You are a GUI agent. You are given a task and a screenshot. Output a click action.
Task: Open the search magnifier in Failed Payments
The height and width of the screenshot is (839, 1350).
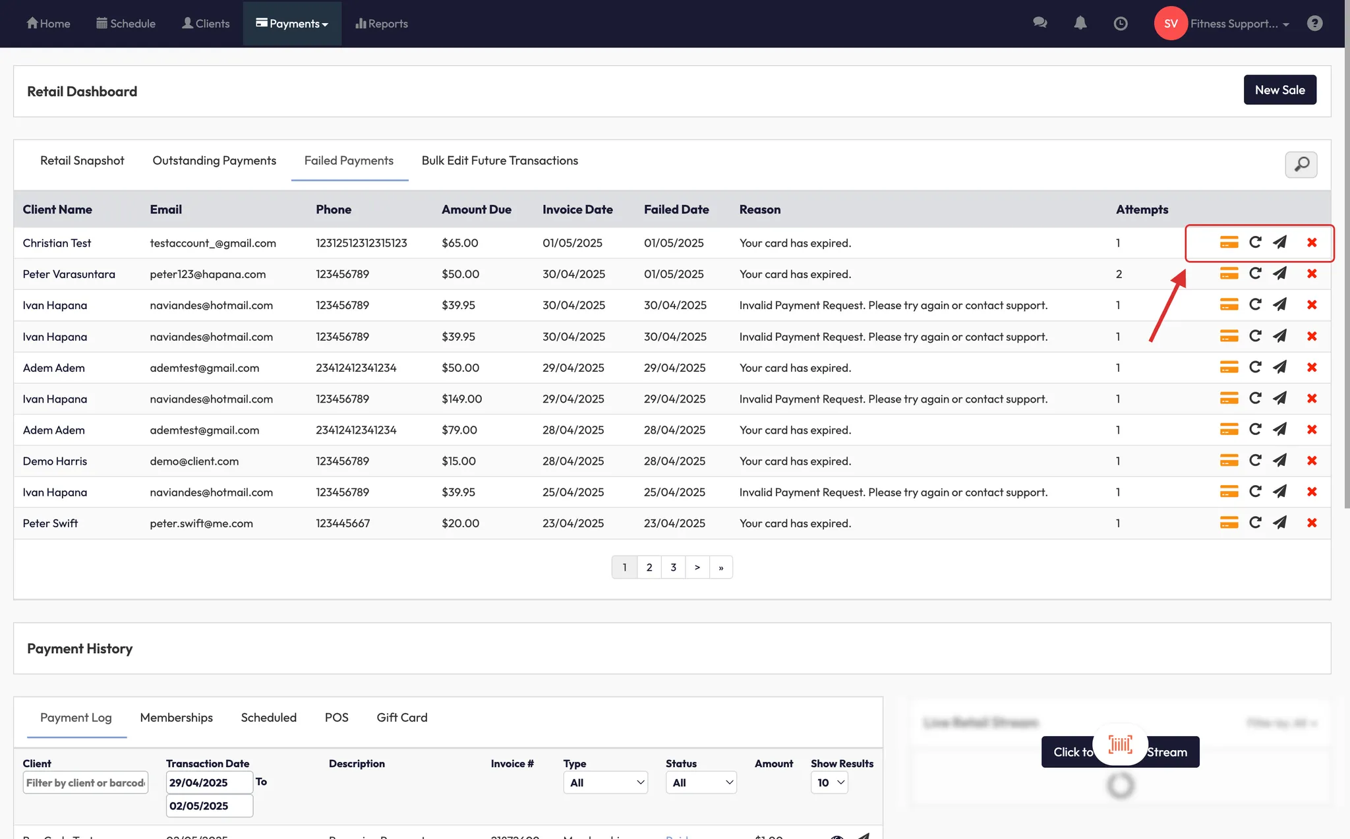(1301, 164)
